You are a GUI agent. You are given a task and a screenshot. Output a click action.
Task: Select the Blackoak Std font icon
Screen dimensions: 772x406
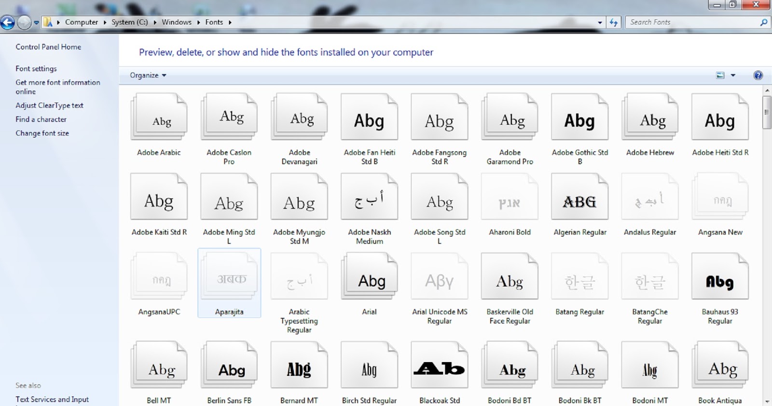pos(440,365)
